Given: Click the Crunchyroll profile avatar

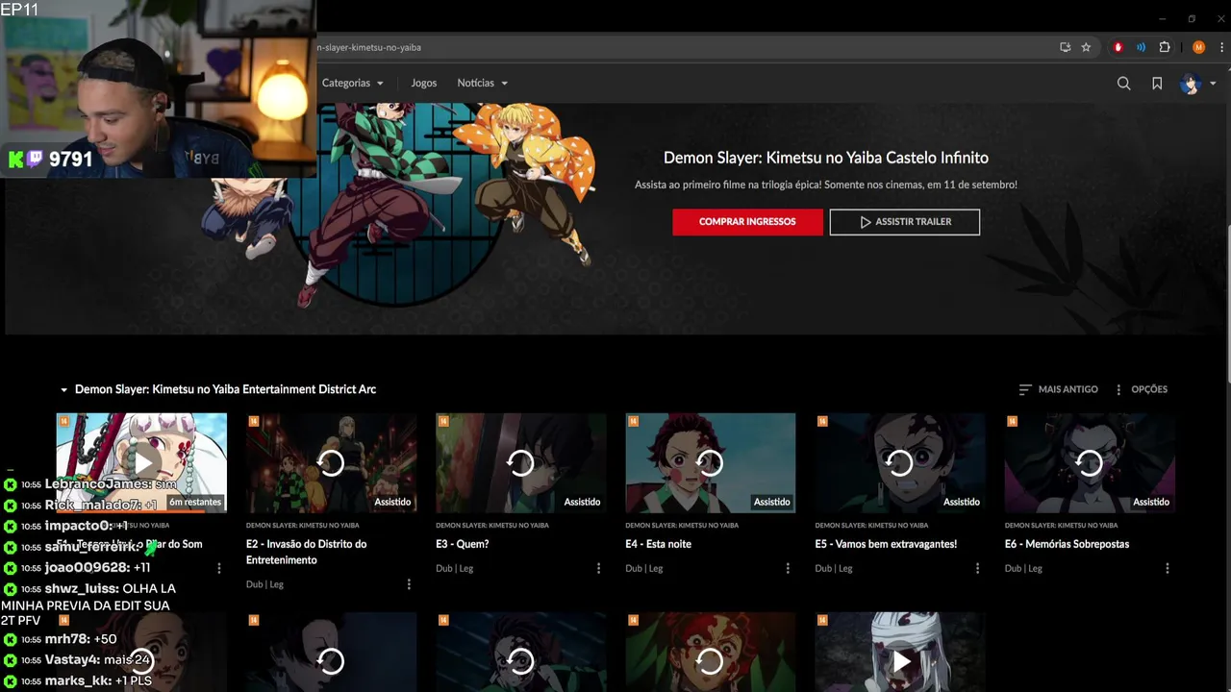Looking at the screenshot, I should pyautogui.click(x=1191, y=84).
